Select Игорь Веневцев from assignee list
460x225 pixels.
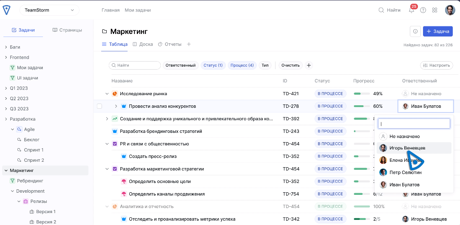407,148
